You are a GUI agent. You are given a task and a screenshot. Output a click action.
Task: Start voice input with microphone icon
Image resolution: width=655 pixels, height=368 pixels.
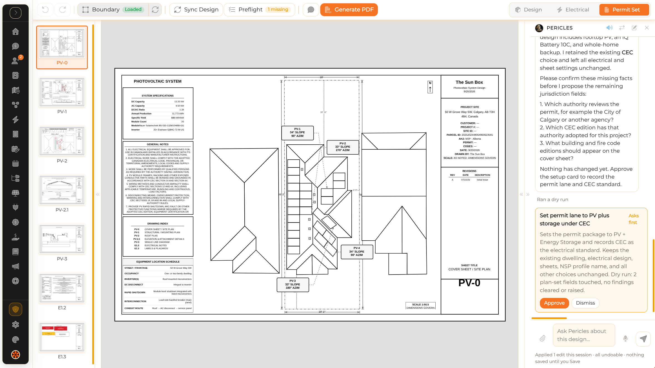coord(625,339)
